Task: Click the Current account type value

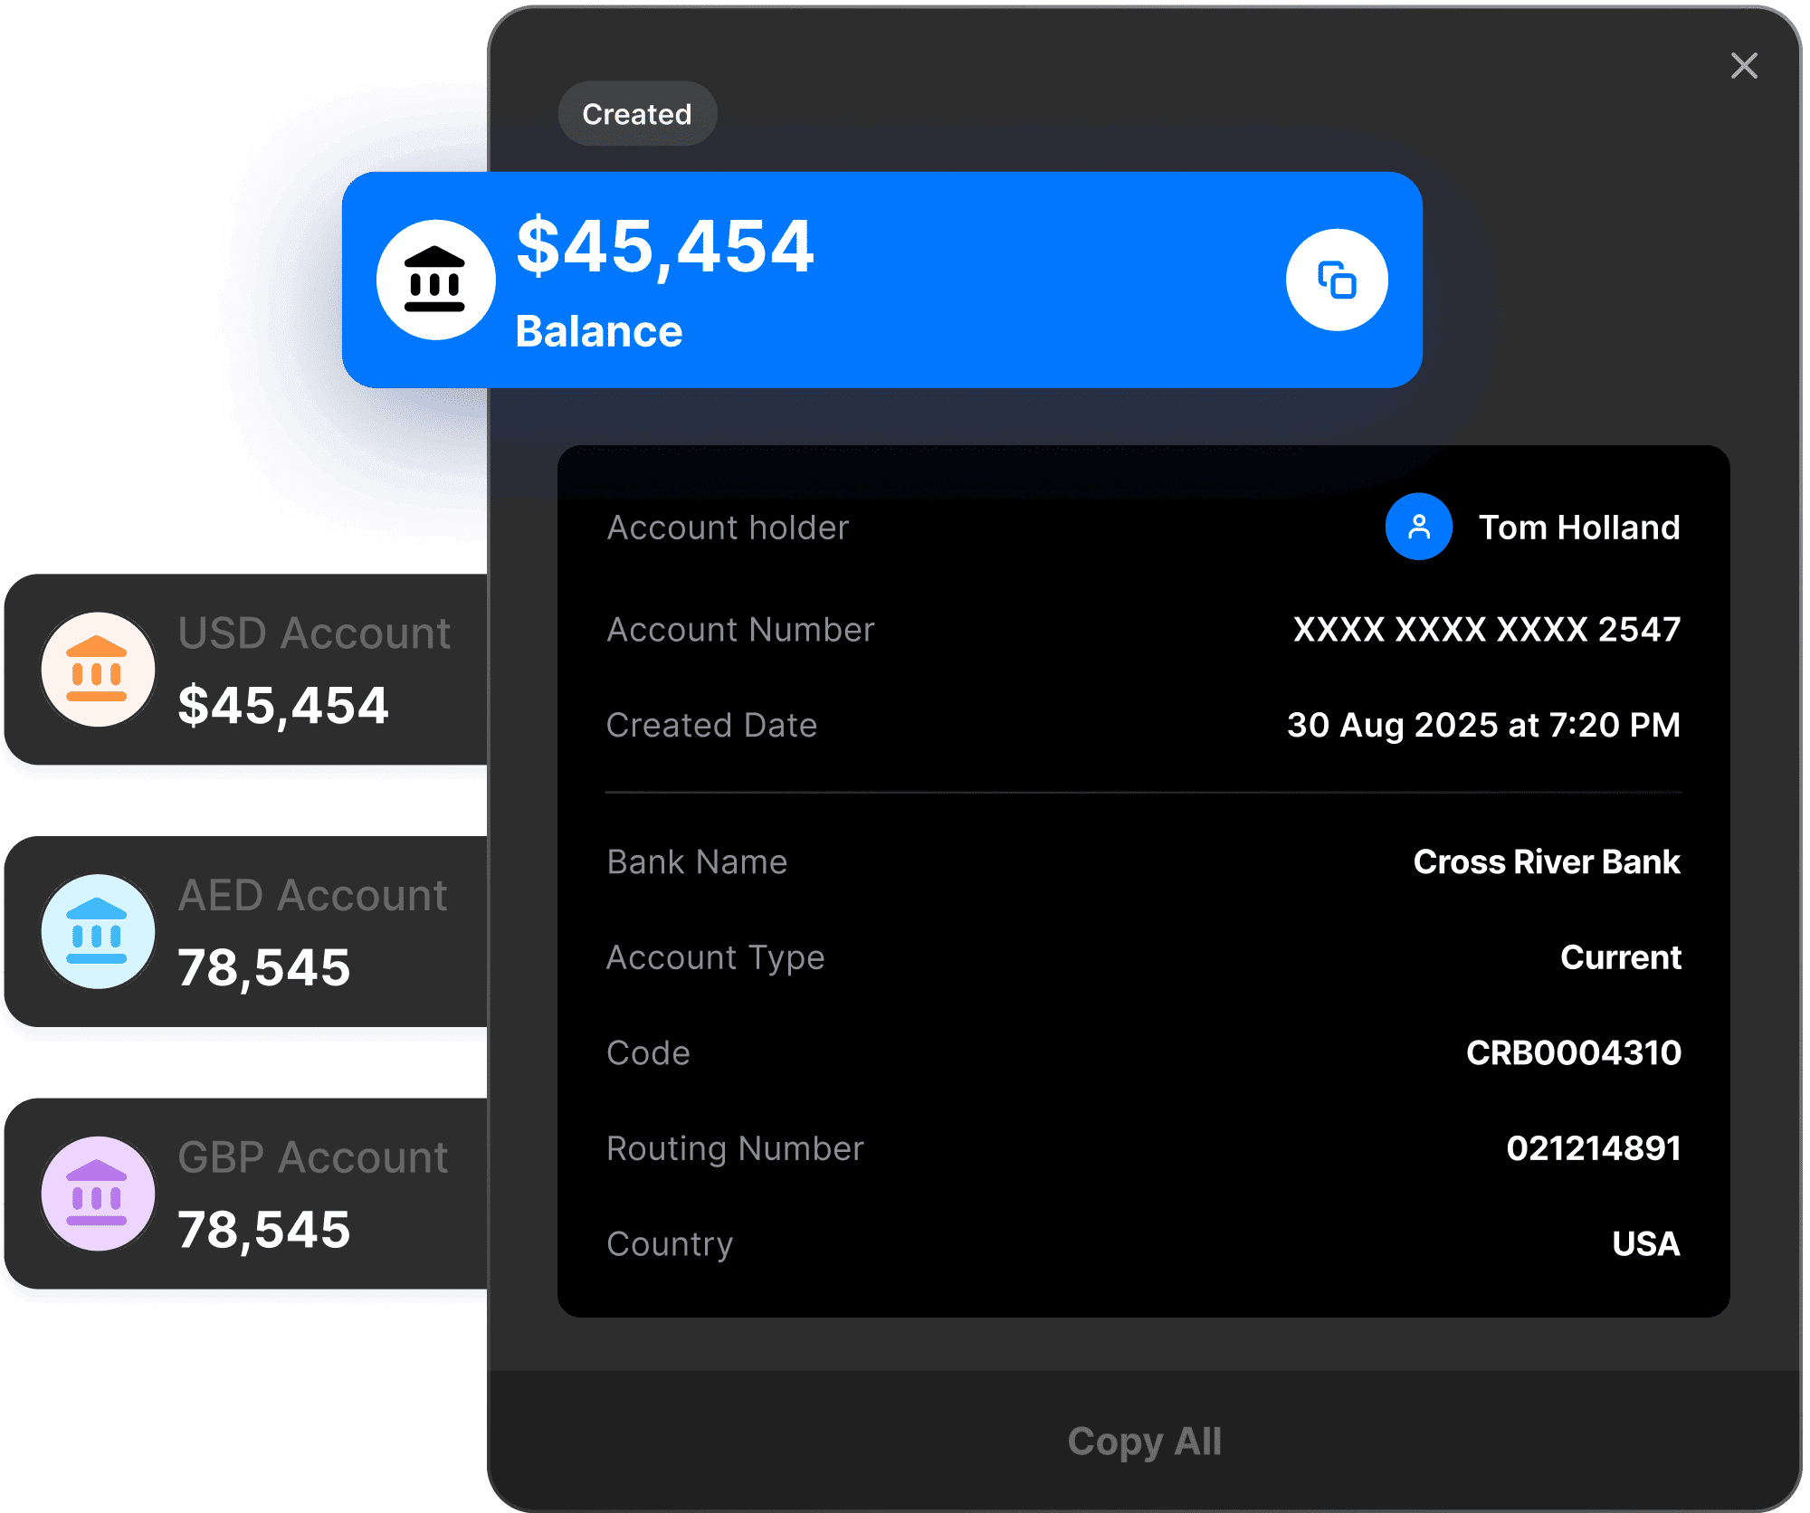Action: click(1620, 957)
